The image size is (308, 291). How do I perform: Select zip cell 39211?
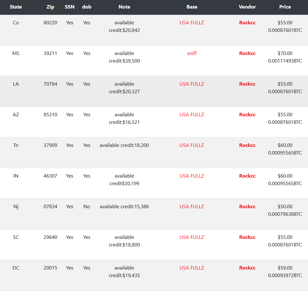50,53
